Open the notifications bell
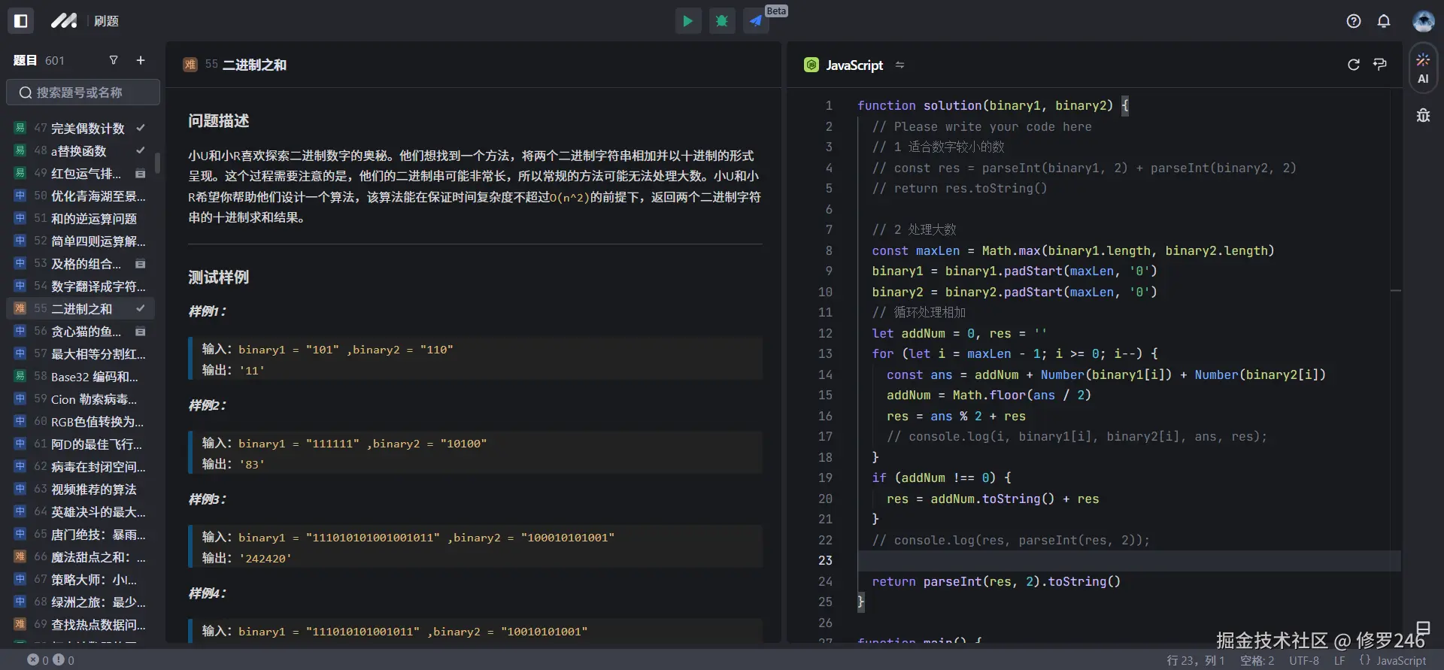The image size is (1444, 670). tap(1384, 21)
